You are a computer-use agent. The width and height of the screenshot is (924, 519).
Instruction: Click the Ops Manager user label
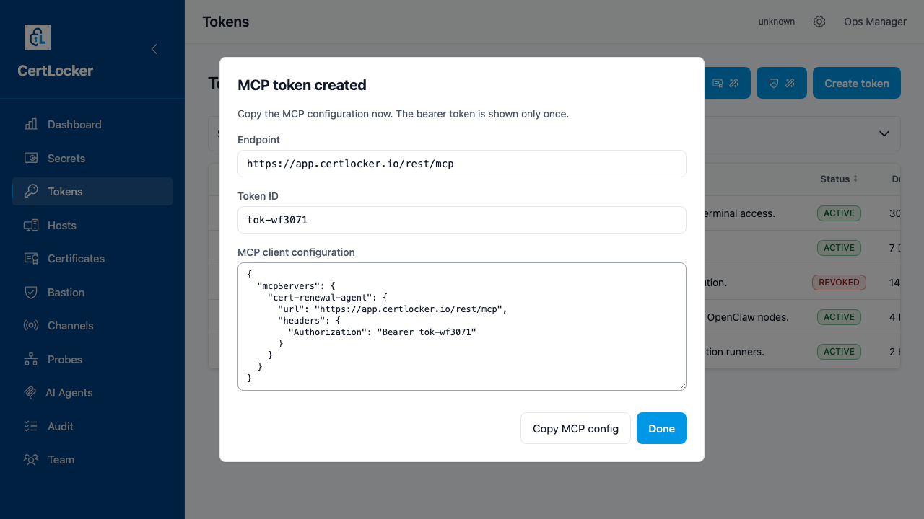tap(875, 22)
